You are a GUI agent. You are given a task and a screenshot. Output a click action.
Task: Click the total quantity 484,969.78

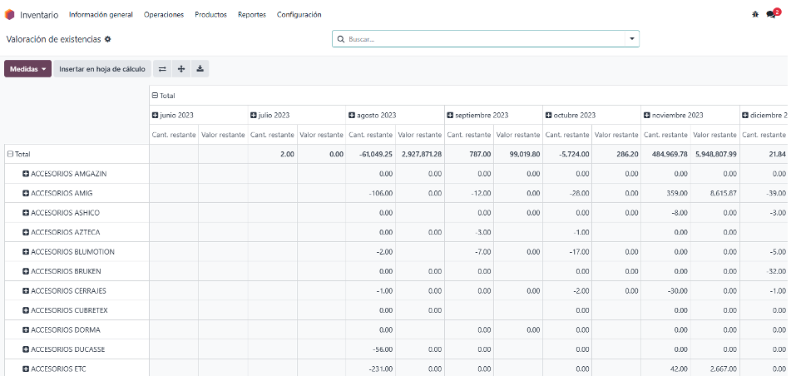tap(666, 154)
